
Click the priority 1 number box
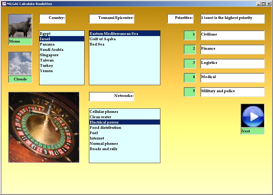(190, 35)
